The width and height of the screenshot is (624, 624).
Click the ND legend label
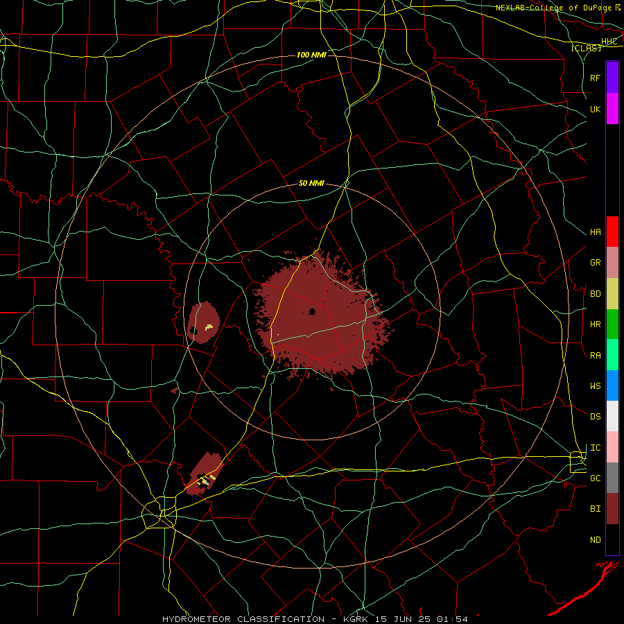tap(596, 539)
